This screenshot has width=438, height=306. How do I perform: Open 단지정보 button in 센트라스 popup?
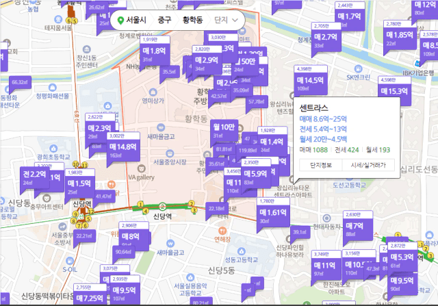pos(321,165)
